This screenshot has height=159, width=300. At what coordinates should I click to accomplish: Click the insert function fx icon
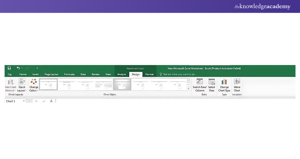tap(51, 101)
